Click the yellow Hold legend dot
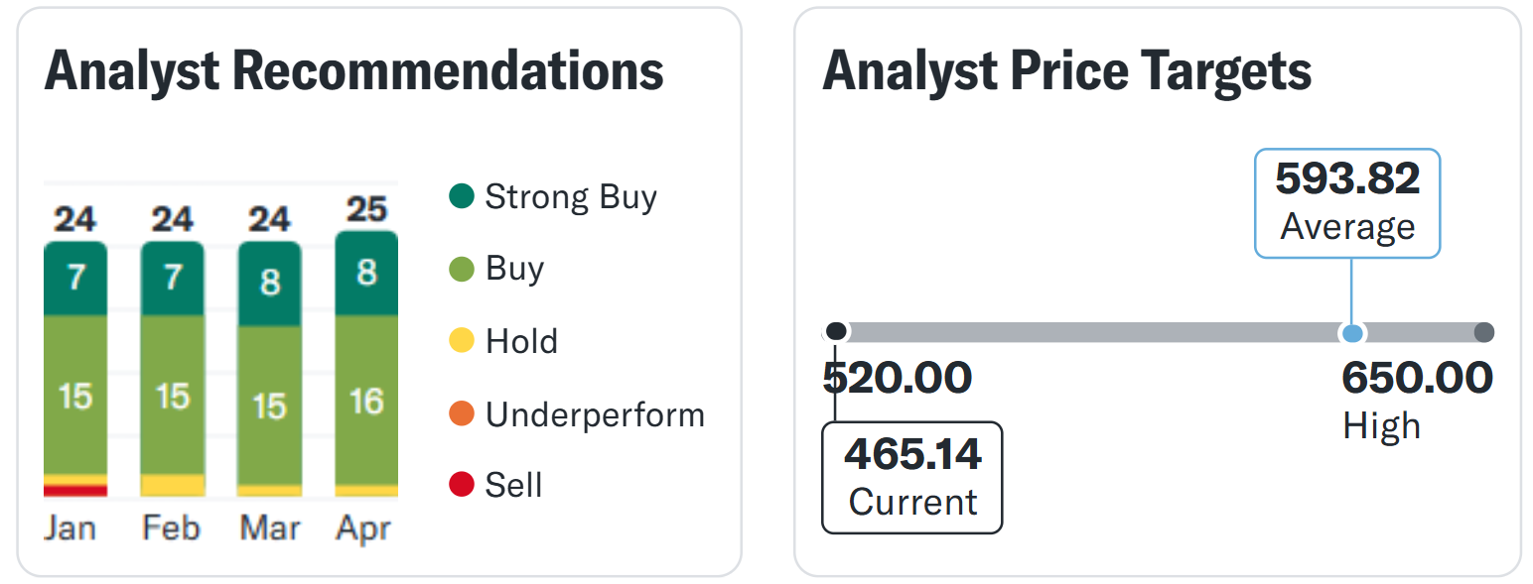Viewport: 1533px width, 584px height. 462,341
